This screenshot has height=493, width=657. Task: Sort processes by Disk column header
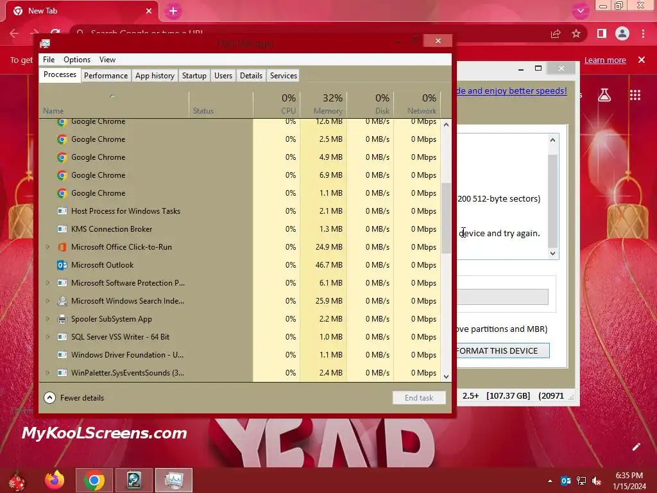click(x=370, y=104)
